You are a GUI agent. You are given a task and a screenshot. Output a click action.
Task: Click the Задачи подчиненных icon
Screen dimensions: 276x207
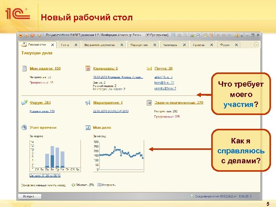(149, 102)
